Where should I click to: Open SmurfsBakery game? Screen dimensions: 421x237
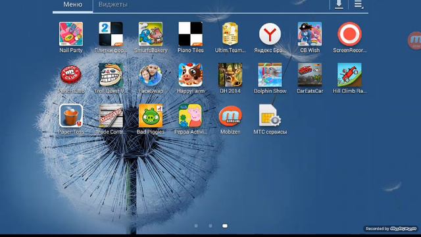click(151, 34)
